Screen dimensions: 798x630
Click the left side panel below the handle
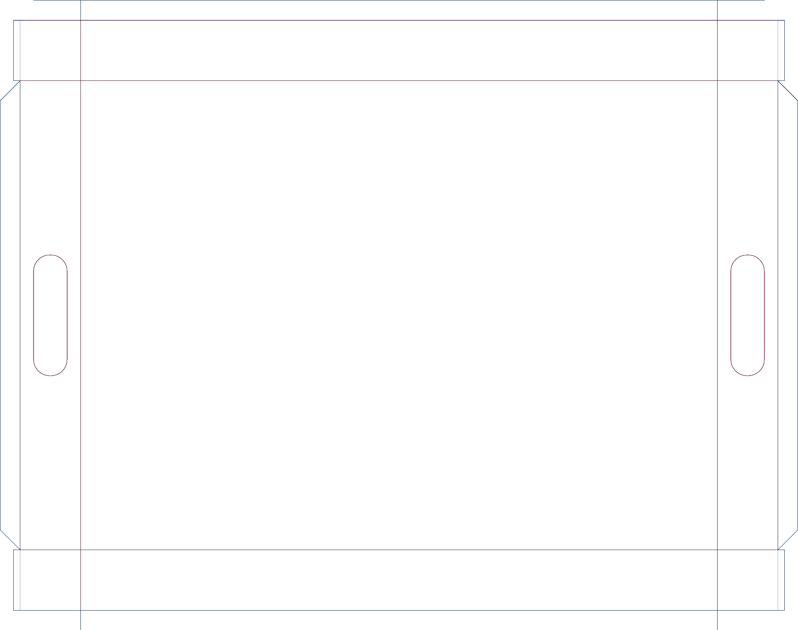click(x=50, y=464)
